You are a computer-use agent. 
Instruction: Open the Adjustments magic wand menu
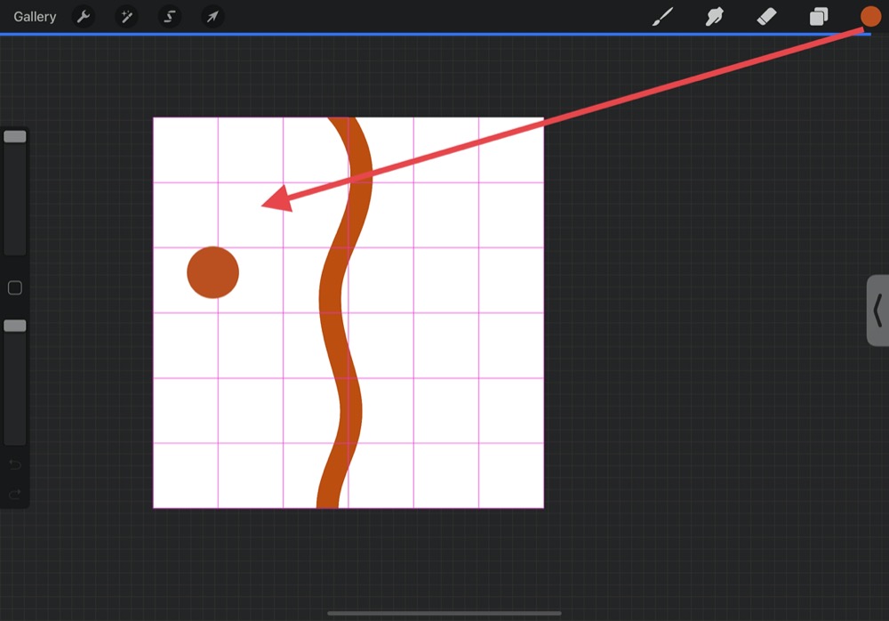click(x=126, y=17)
